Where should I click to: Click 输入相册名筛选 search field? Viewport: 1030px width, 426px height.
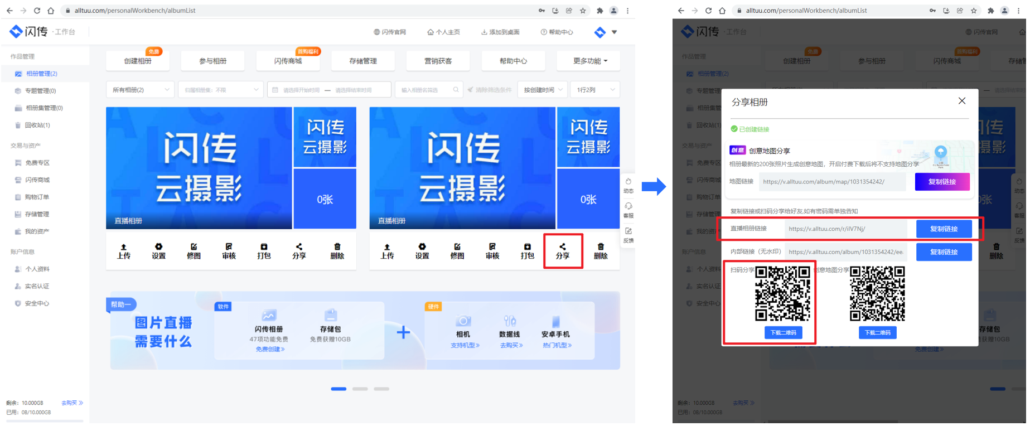pos(428,90)
